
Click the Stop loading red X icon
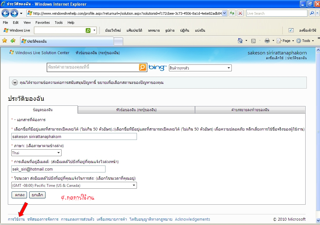240,13
